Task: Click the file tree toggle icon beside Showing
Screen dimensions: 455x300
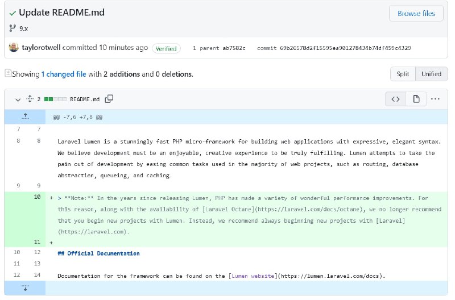Action: (8, 73)
